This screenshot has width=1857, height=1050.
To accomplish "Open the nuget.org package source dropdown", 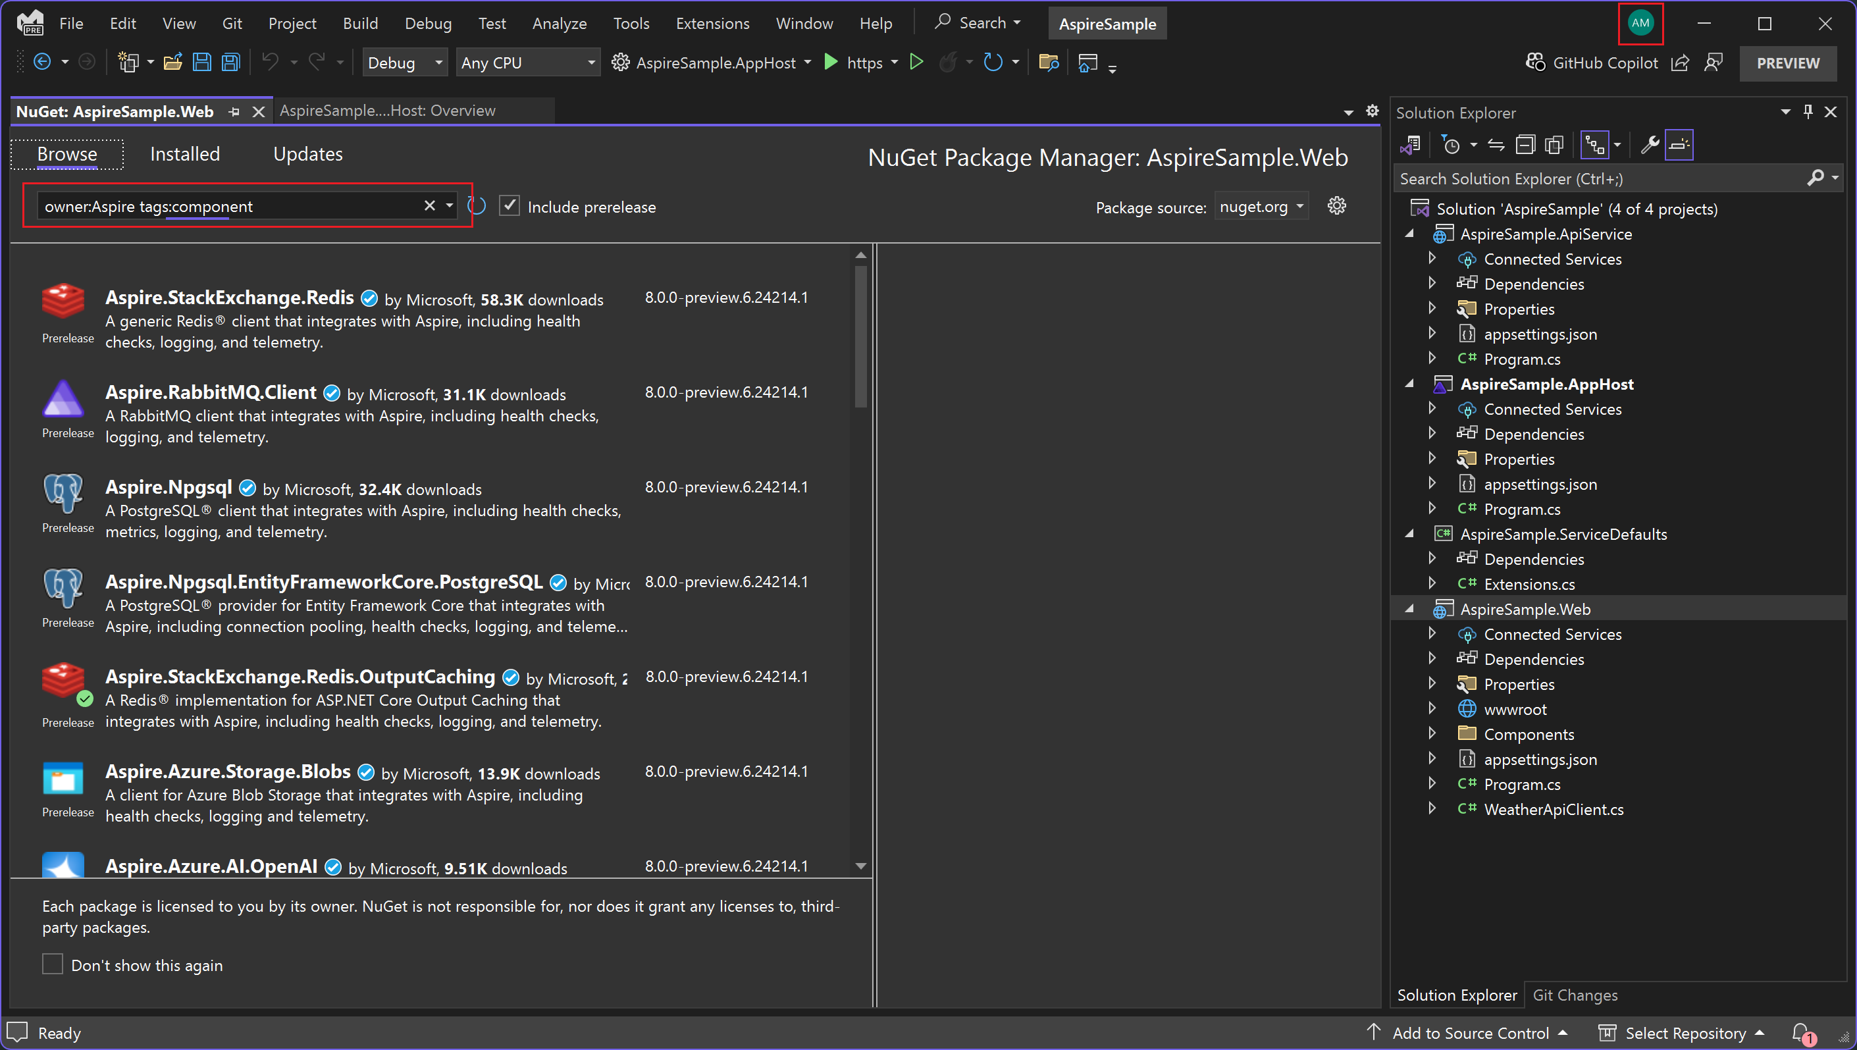I will pyautogui.click(x=1261, y=206).
